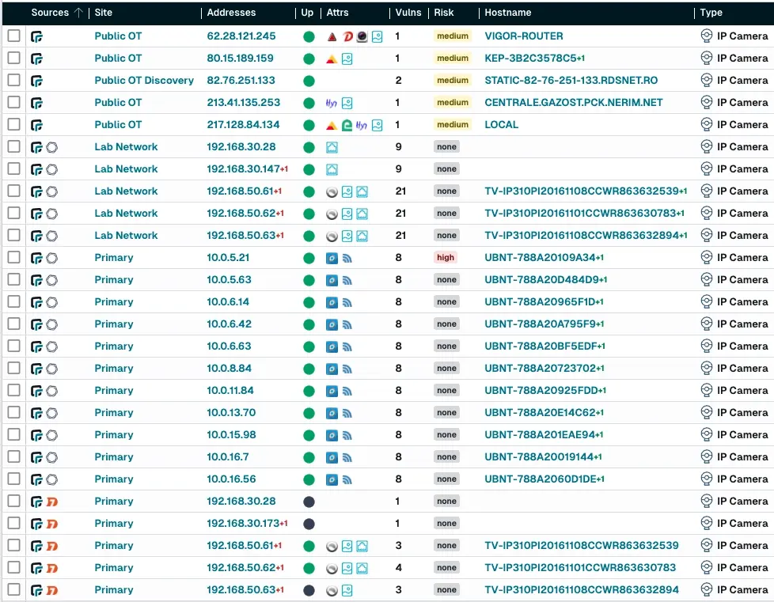Image resolution: width=774 pixels, height=602 pixels.
Task: Sort by the Sources column arrow
Action: pos(78,13)
